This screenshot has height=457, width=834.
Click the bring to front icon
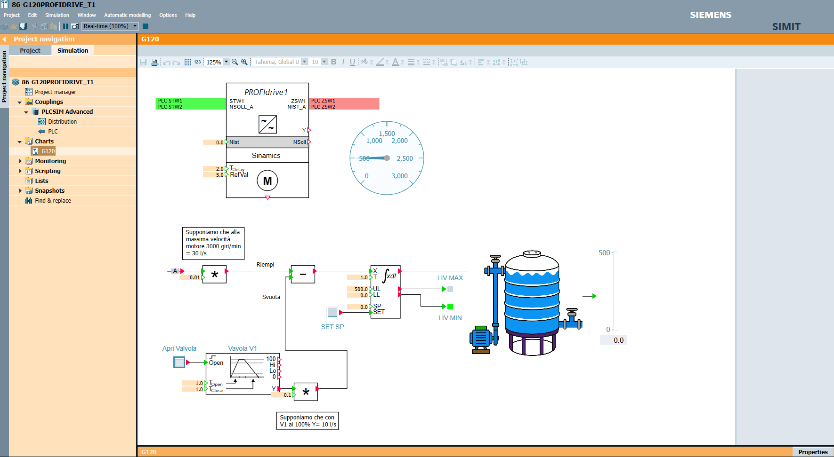pyautogui.click(x=444, y=62)
